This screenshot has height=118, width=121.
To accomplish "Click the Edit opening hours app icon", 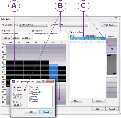I will [13, 81].
